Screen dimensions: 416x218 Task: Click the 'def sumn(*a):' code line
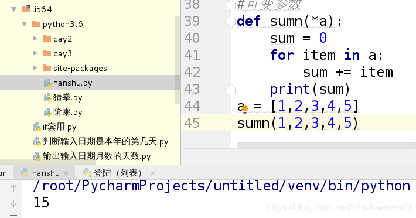pos(289,22)
